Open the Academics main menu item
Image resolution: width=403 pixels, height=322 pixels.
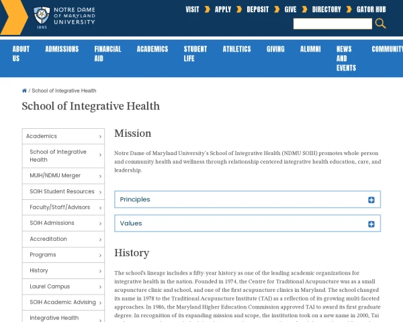(152, 49)
